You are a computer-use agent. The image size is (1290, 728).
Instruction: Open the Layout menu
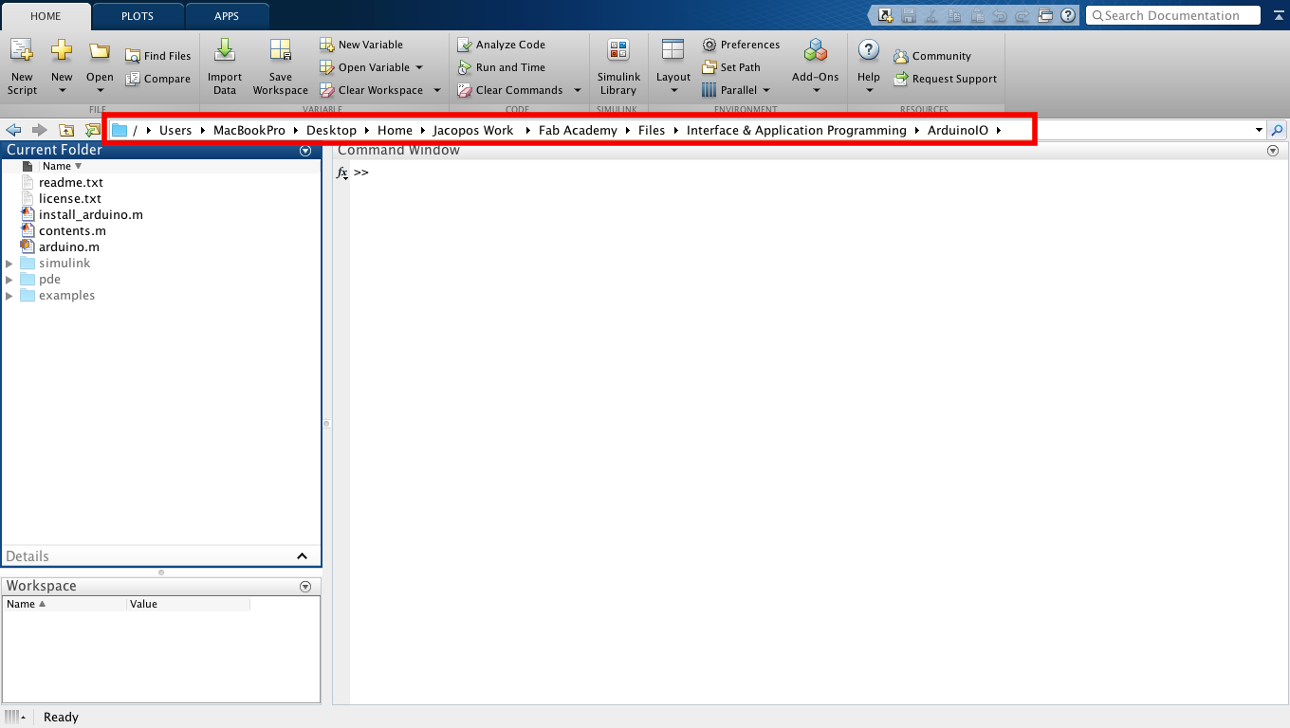pyautogui.click(x=673, y=66)
